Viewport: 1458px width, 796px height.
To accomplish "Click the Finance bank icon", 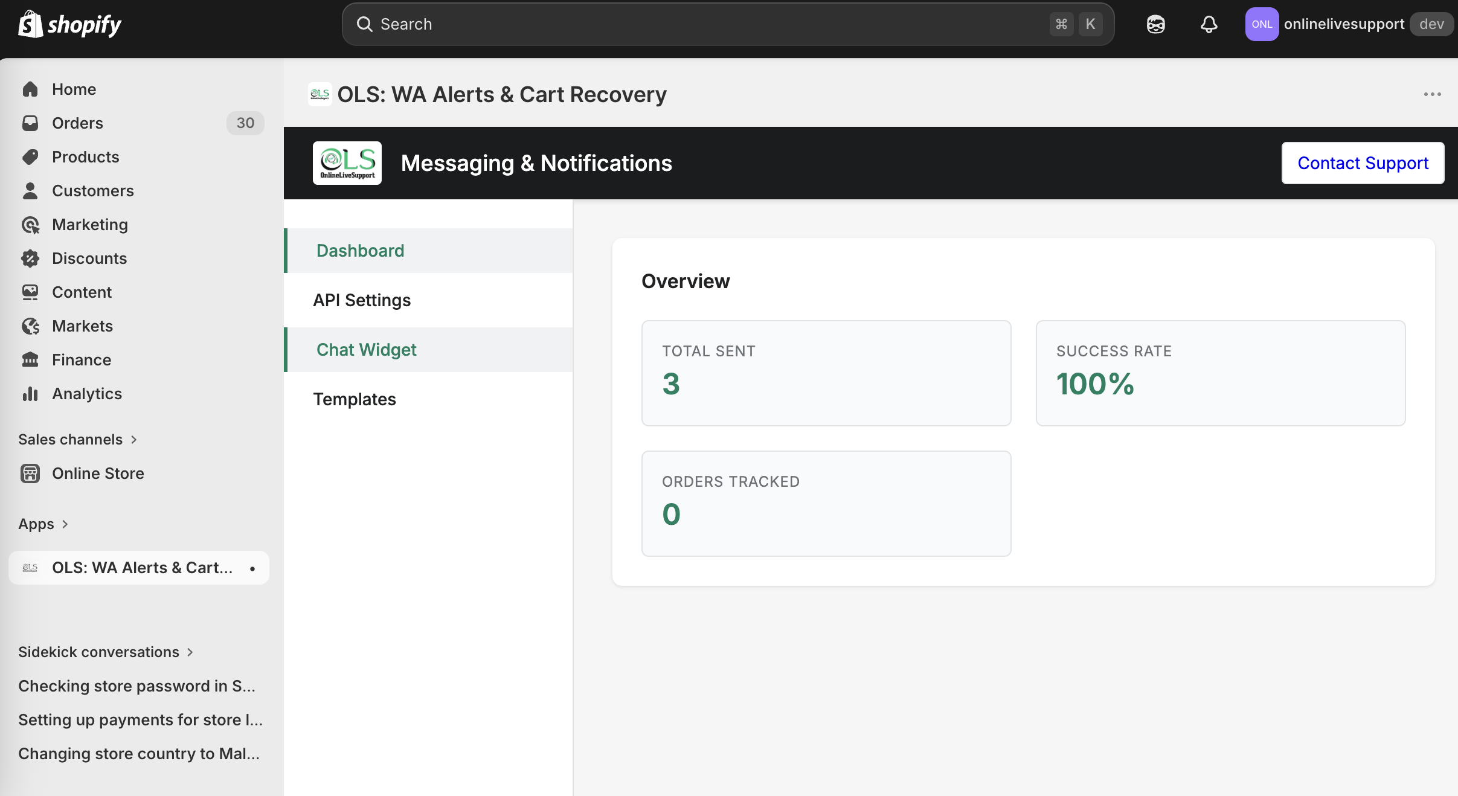I will [x=30, y=360].
